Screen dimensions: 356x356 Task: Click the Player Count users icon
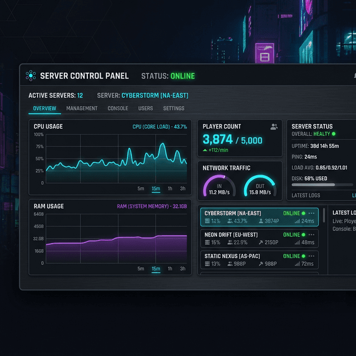click(274, 126)
